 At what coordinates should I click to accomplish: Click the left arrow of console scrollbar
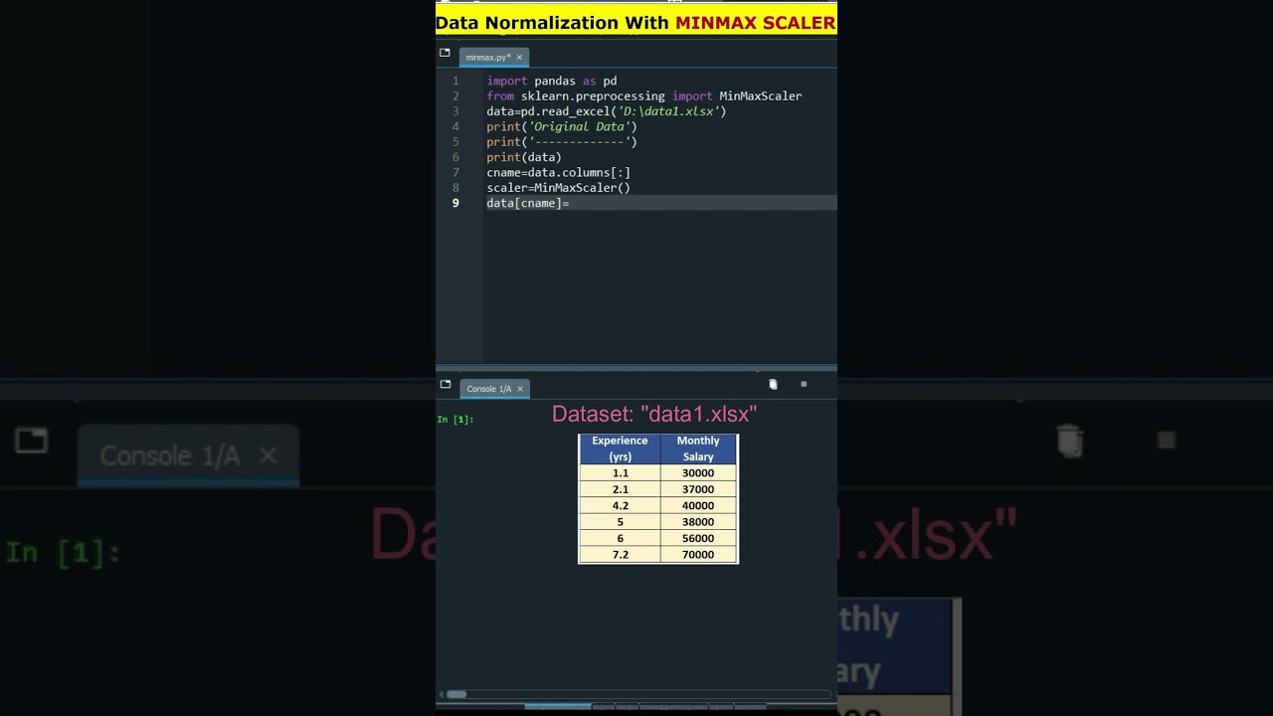point(441,694)
